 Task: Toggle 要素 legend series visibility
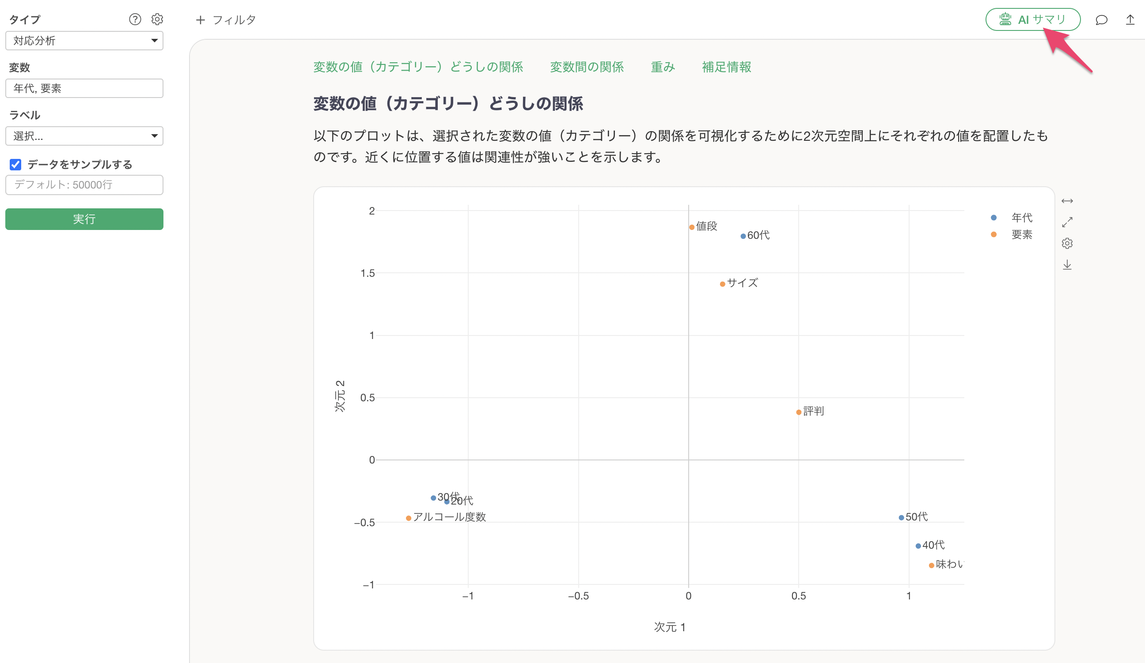[1021, 235]
